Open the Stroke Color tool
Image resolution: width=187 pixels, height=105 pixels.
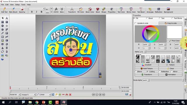[131, 10]
